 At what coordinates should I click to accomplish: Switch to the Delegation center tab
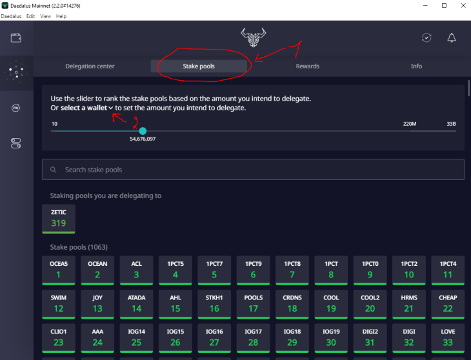pos(90,66)
